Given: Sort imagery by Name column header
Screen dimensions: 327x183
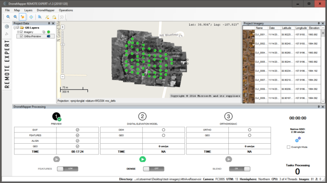Looking at the screenshot, I should (x=261, y=28).
